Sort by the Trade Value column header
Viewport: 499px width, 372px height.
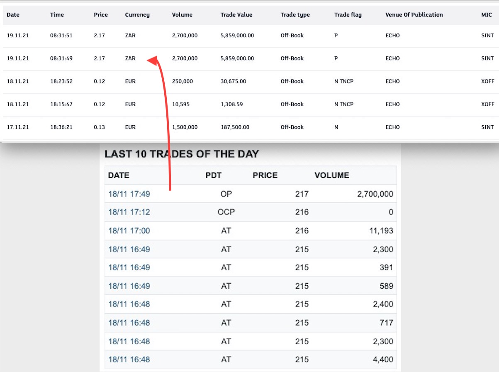[x=236, y=15]
